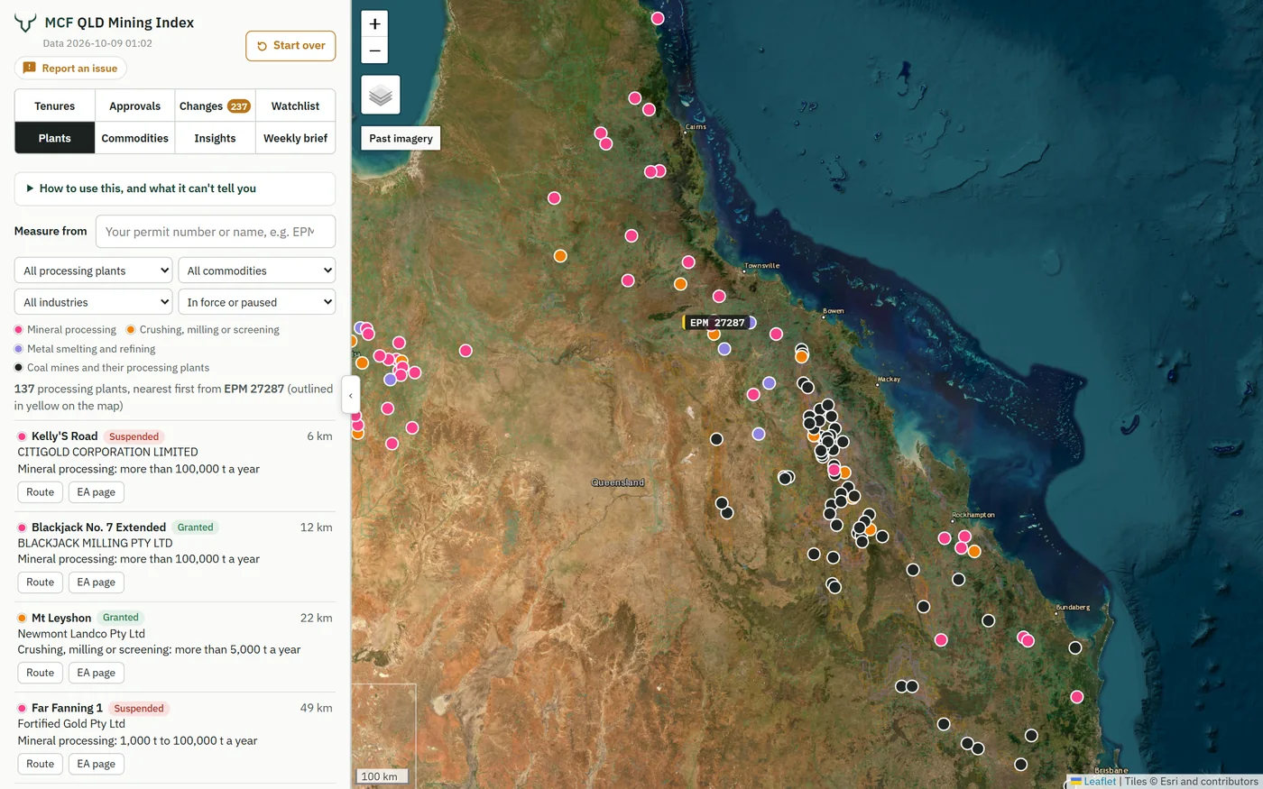1263x789 pixels.
Task: Select the Plants tab
Action: tap(55, 138)
